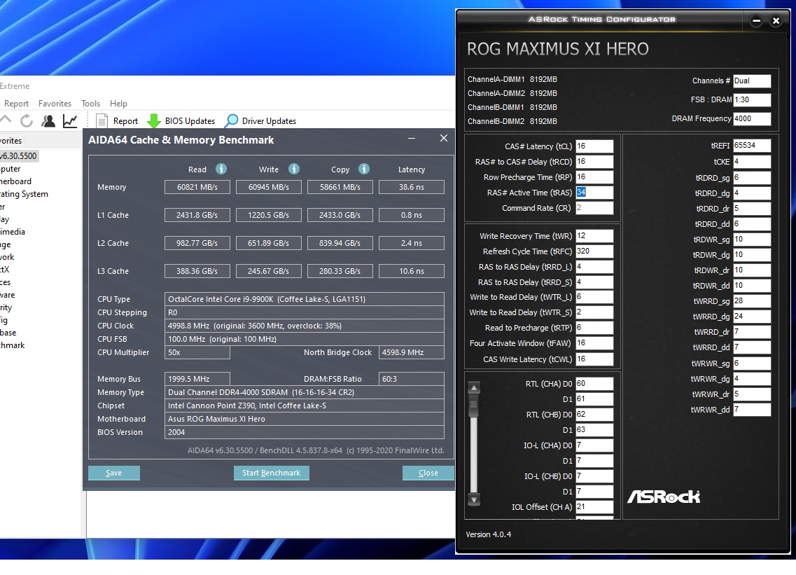Select the CAS# Latency (tCL) input field

coord(594,146)
